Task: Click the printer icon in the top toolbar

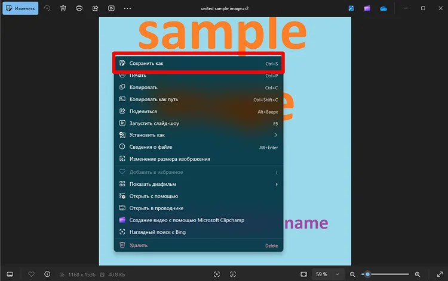Action: [x=79, y=9]
